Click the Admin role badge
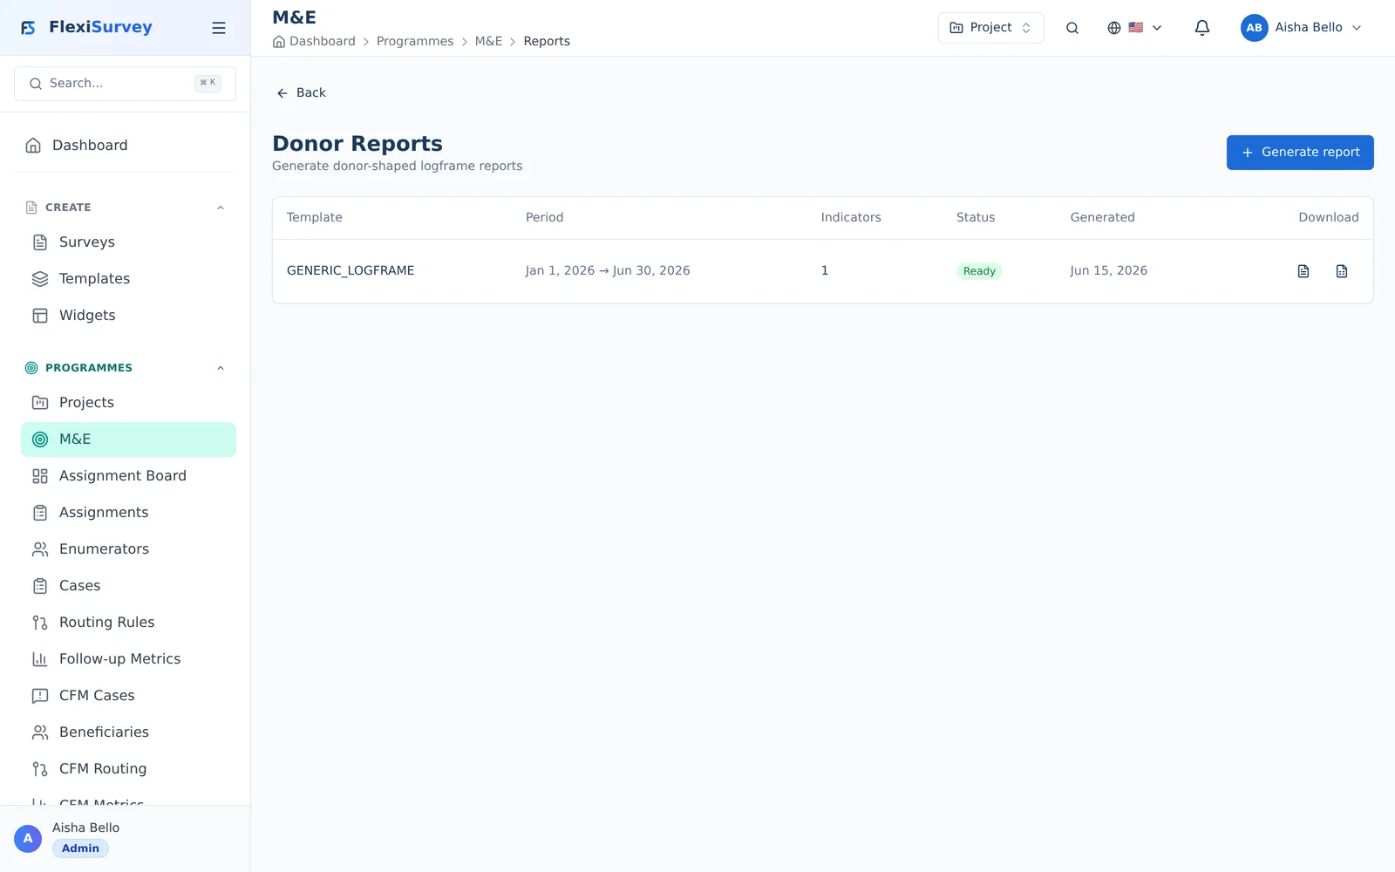The height and width of the screenshot is (872, 1395). (80, 848)
